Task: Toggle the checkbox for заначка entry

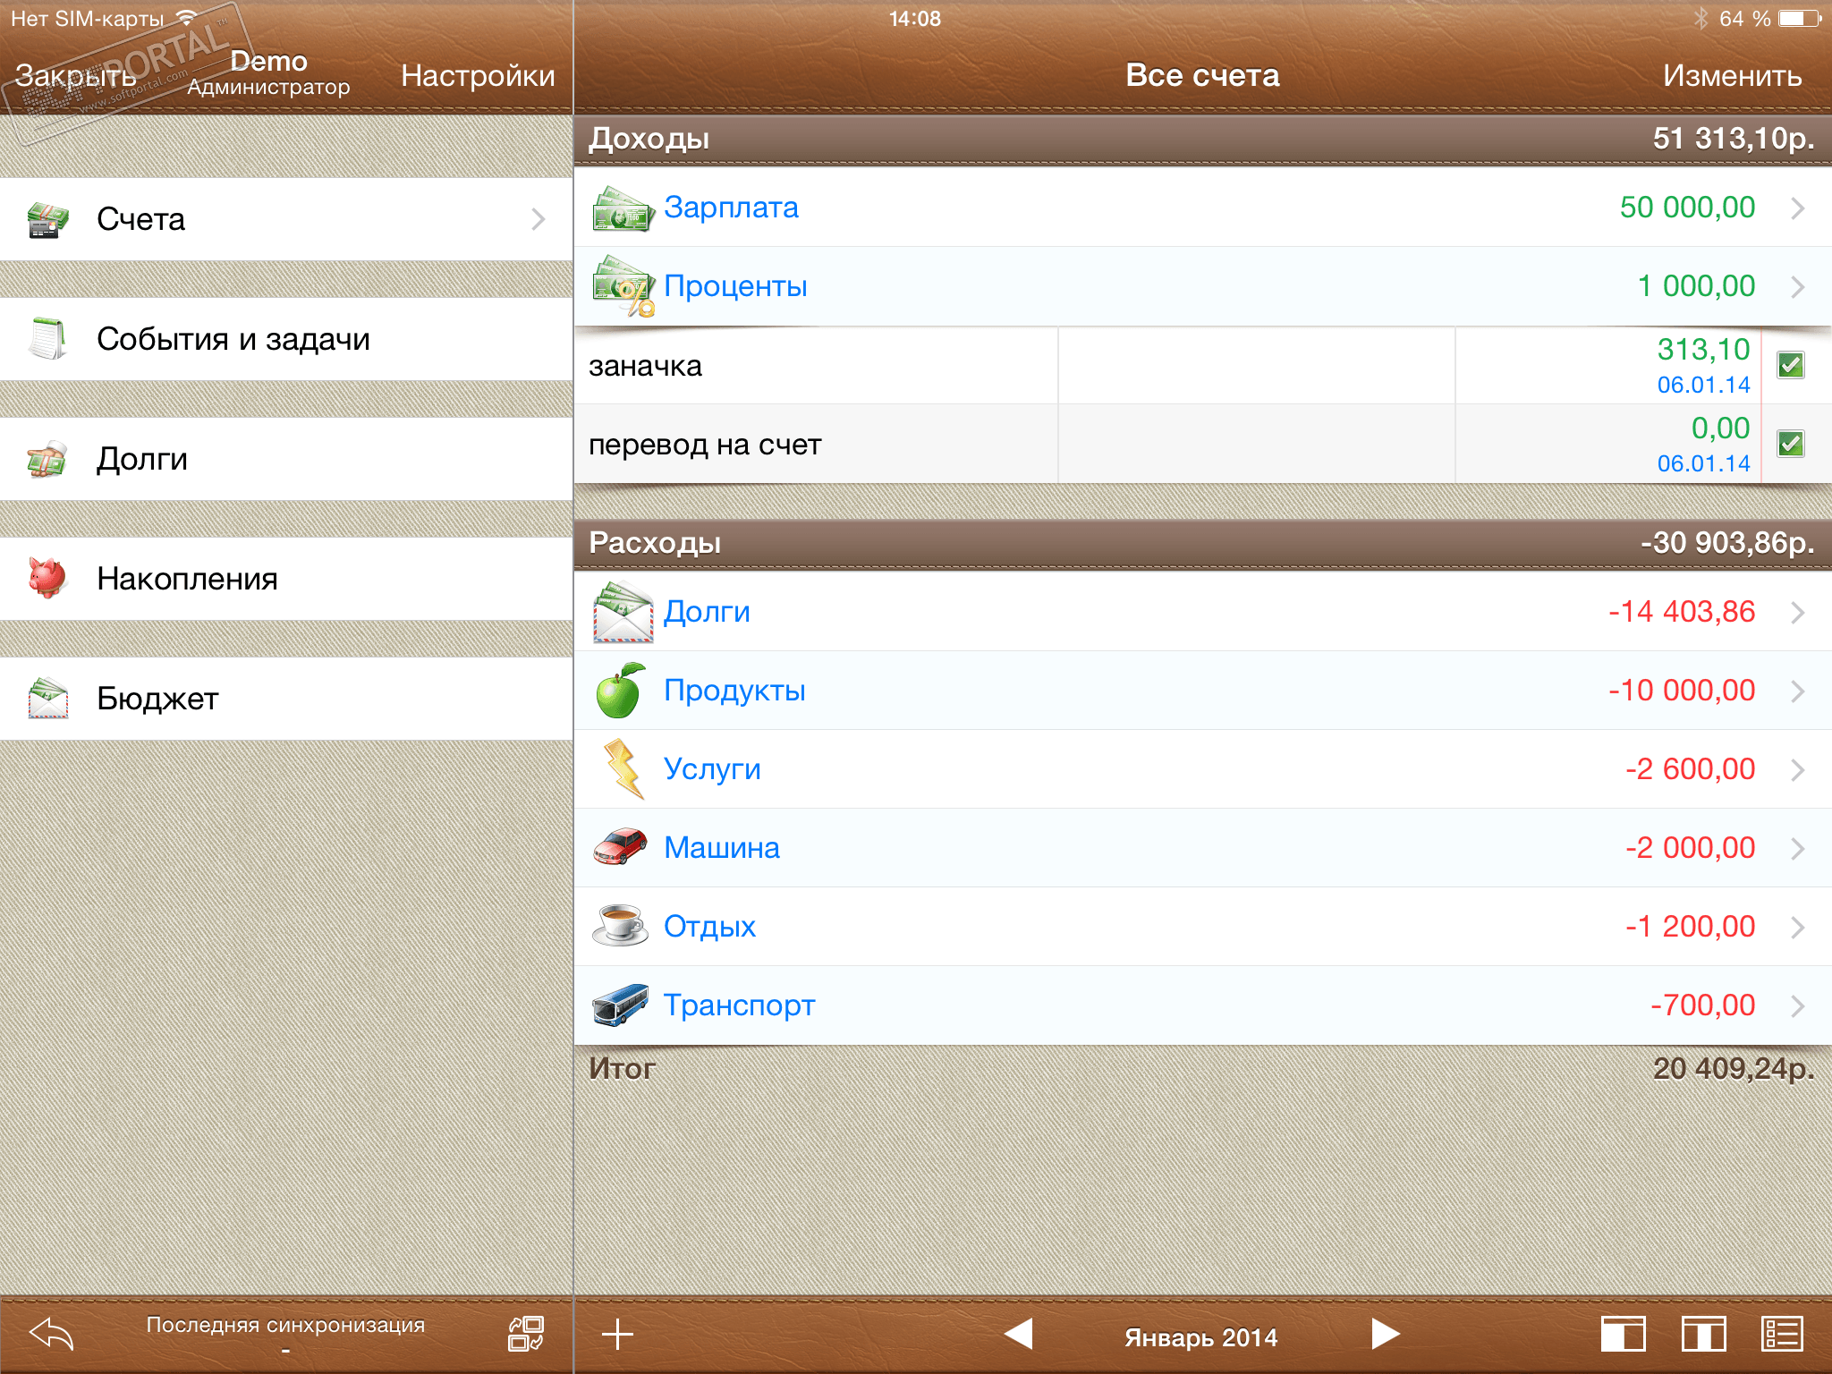Action: pos(1791,365)
